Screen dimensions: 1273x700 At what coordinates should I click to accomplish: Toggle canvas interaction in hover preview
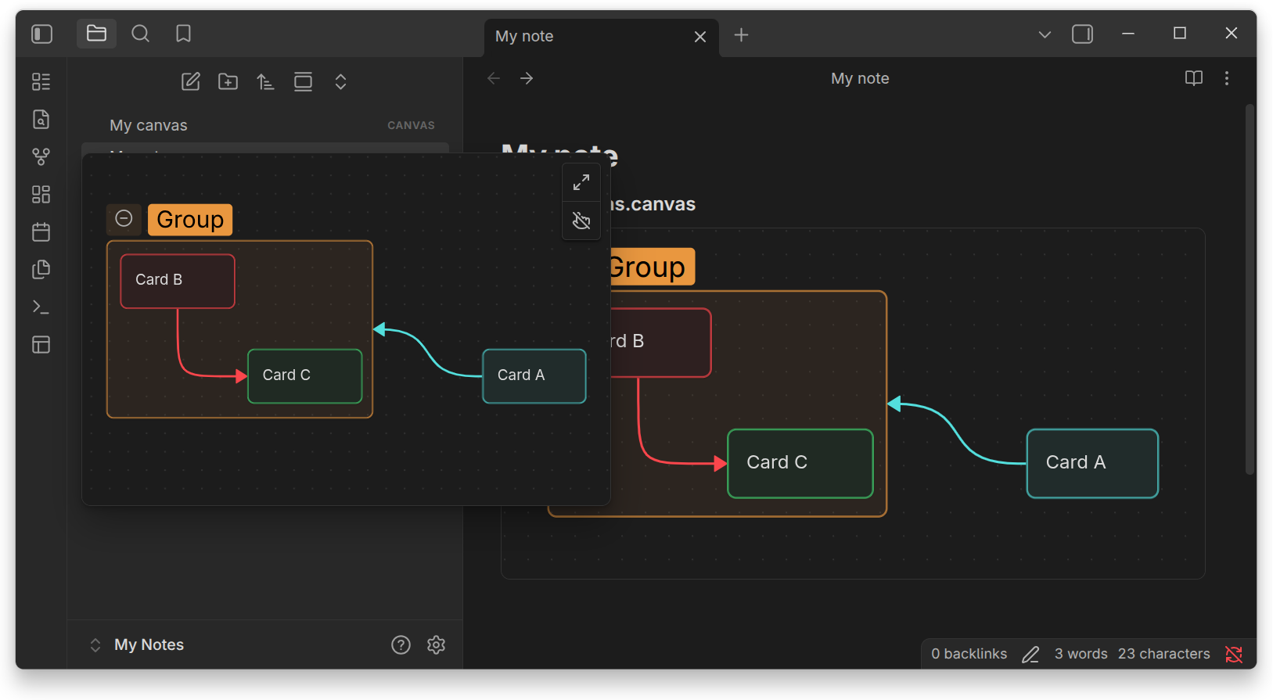pyautogui.click(x=581, y=221)
